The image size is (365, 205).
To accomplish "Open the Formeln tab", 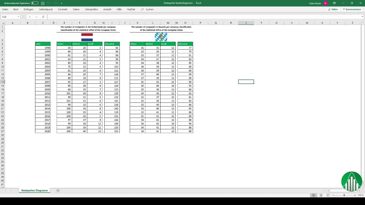I will 63,9.
